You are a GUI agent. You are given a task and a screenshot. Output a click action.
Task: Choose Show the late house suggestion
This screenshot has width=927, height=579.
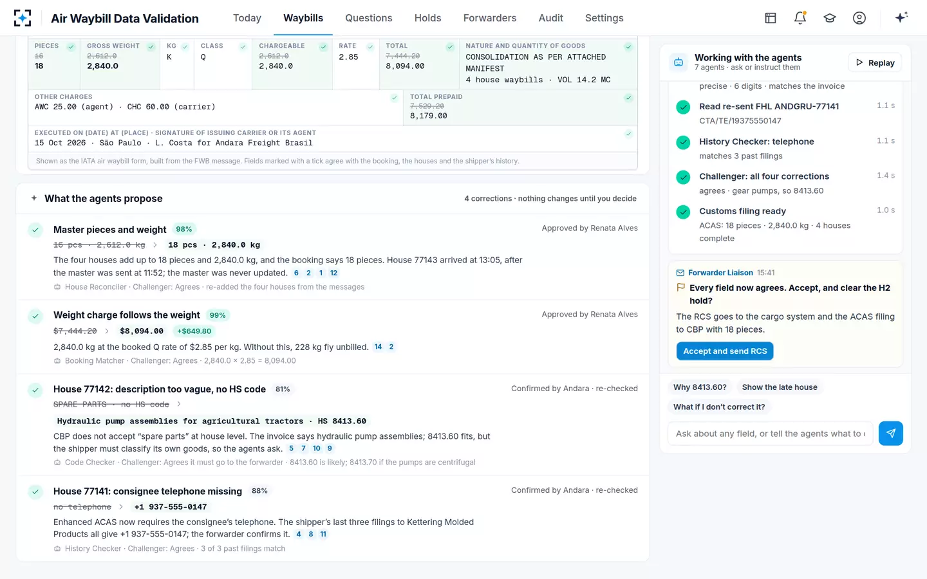[780, 387]
